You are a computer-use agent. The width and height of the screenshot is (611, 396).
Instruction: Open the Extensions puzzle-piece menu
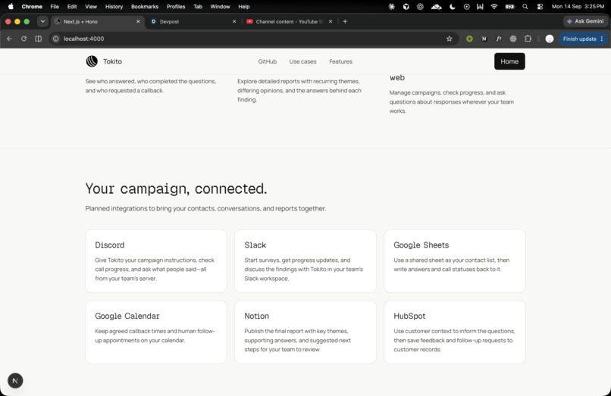pos(528,39)
